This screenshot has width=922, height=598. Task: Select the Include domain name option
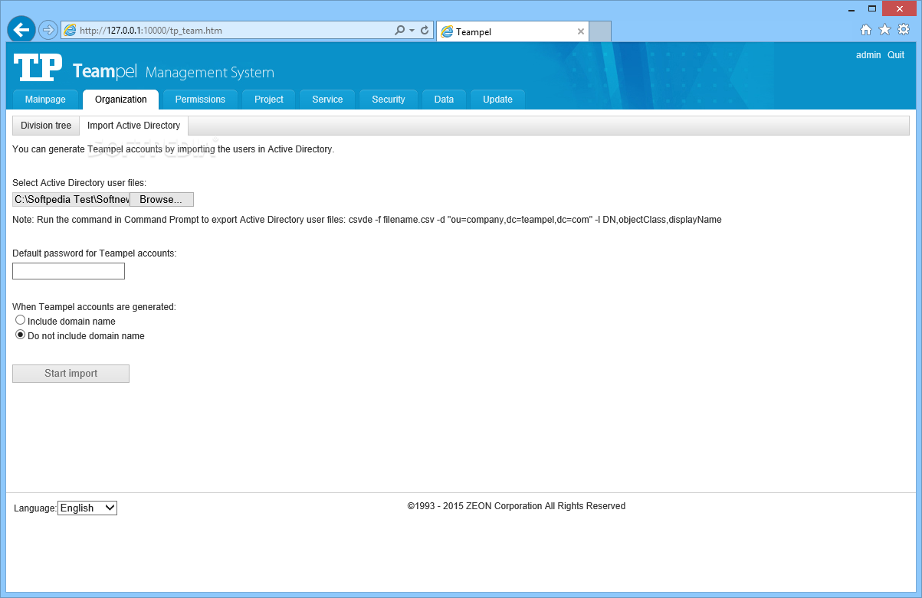[x=21, y=320]
